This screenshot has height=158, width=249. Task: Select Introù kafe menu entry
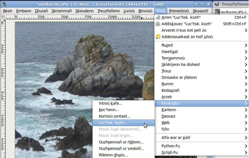110,103
